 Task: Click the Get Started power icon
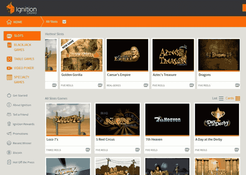tap(9, 96)
